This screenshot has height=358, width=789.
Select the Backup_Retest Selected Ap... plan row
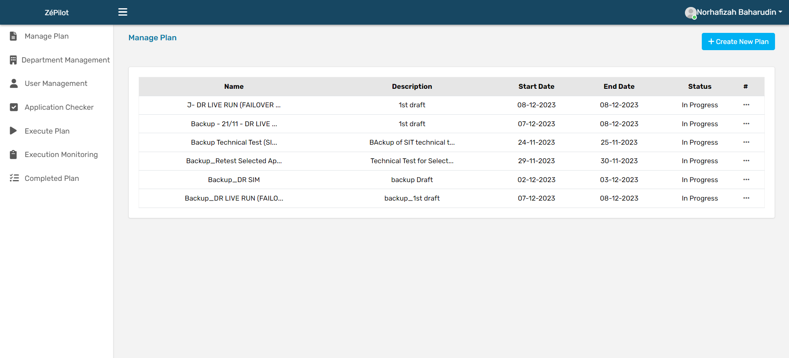tap(234, 161)
